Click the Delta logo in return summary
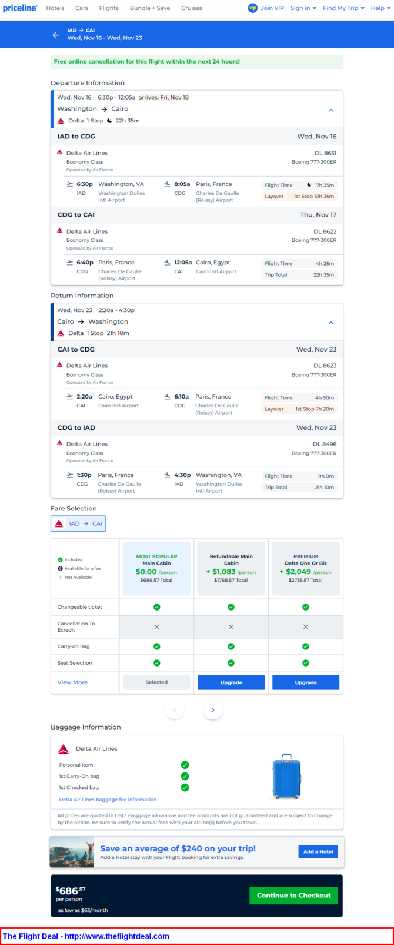 click(61, 333)
